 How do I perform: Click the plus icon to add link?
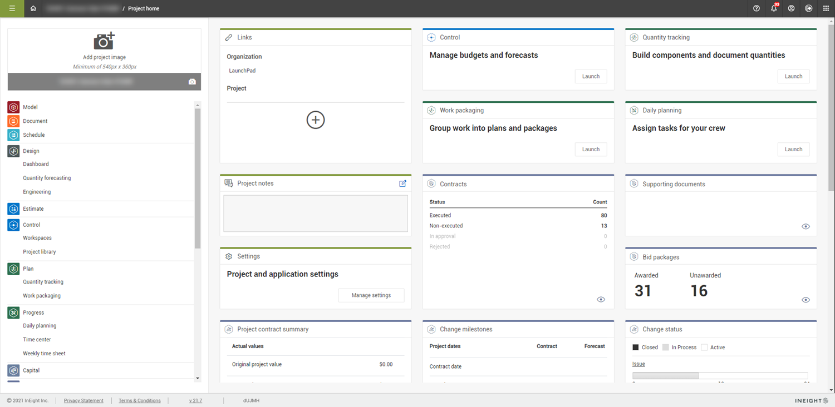point(316,120)
